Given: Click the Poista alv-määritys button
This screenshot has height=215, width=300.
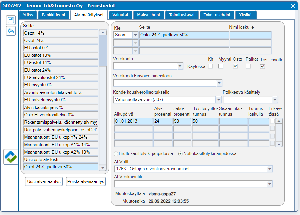Looking at the screenshot, I should pyautogui.click(x=86, y=182).
